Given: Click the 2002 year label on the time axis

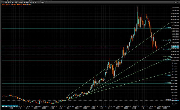Looking at the screenshot, I should [60, 108].
